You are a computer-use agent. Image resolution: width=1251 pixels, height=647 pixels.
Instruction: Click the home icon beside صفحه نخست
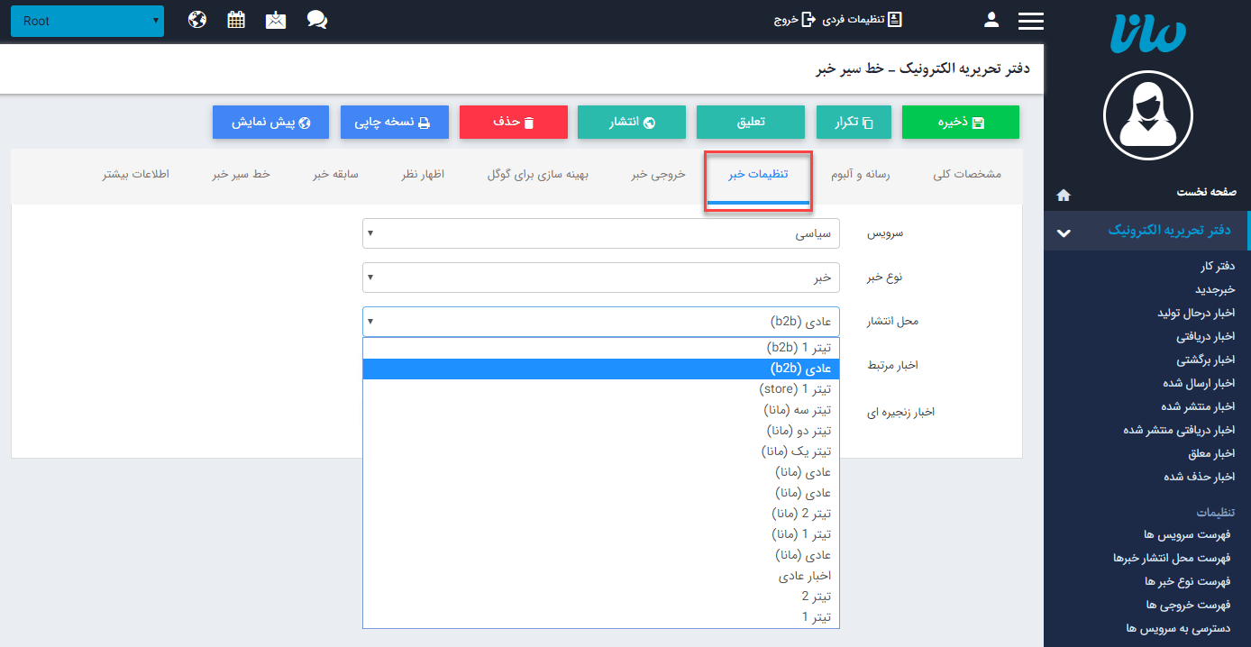coord(1064,195)
